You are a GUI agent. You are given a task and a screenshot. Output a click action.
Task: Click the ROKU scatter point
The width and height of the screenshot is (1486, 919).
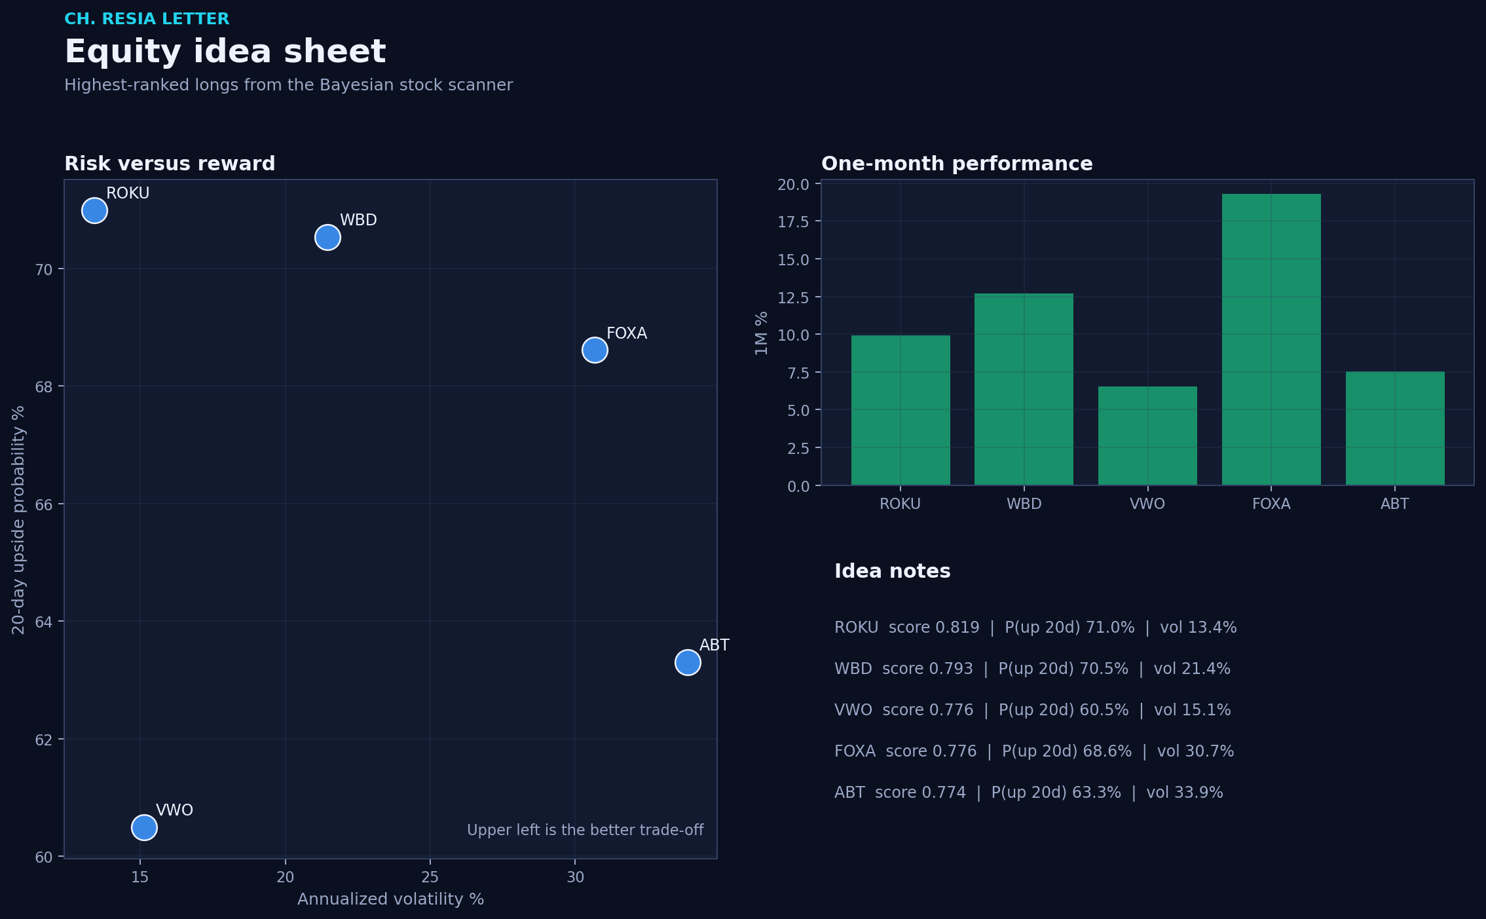94,210
